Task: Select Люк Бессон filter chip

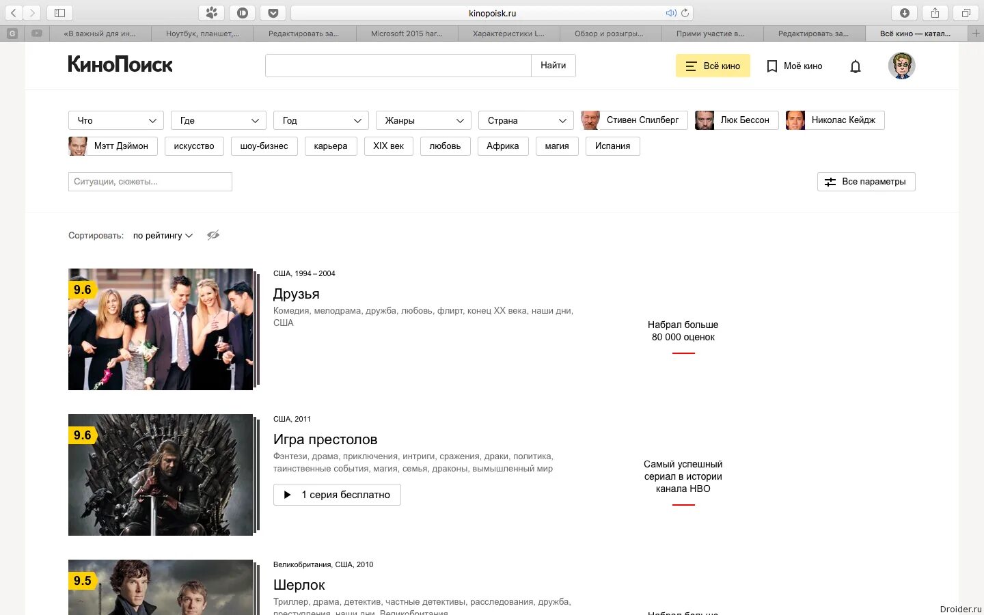Action: pos(737,120)
